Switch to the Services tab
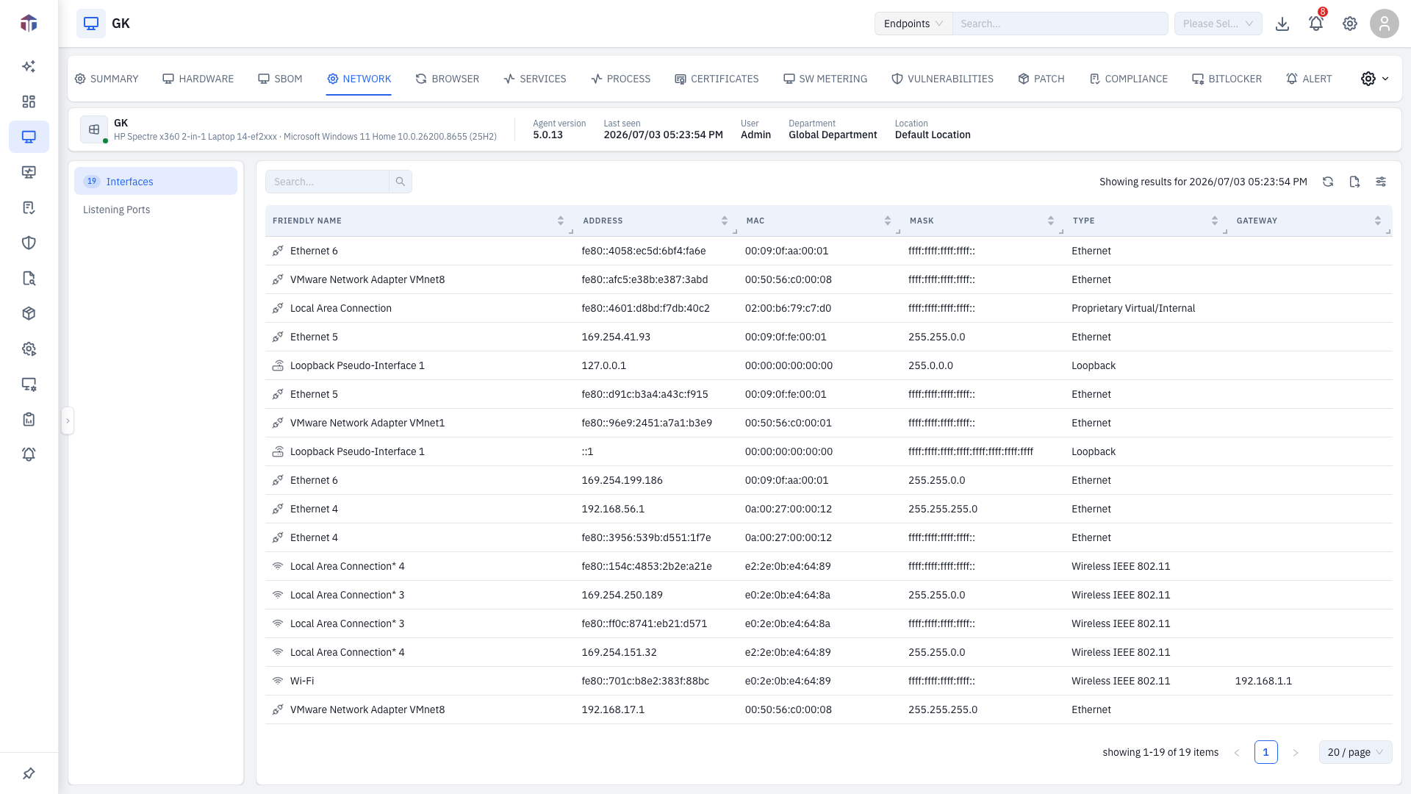1411x794 pixels. 535,79
